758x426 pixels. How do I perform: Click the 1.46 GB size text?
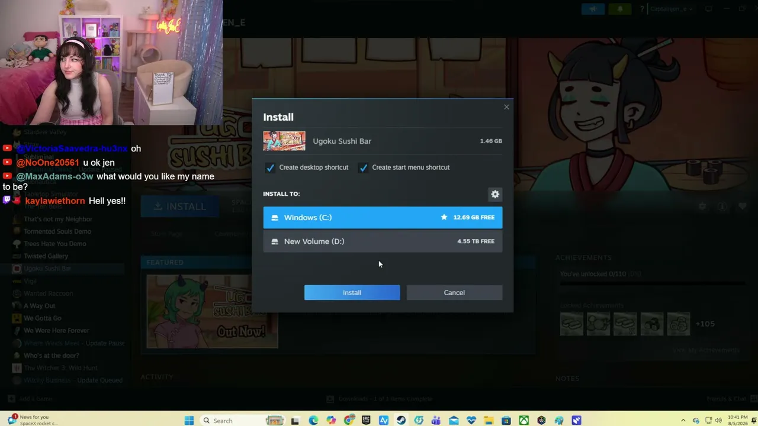click(491, 141)
